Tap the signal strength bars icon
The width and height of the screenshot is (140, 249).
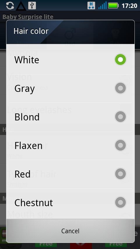102,6
